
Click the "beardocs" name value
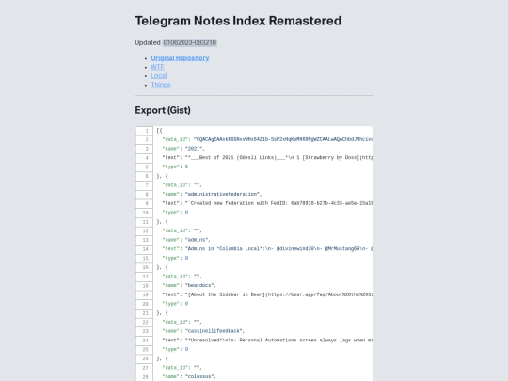click(x=199, y=285)
